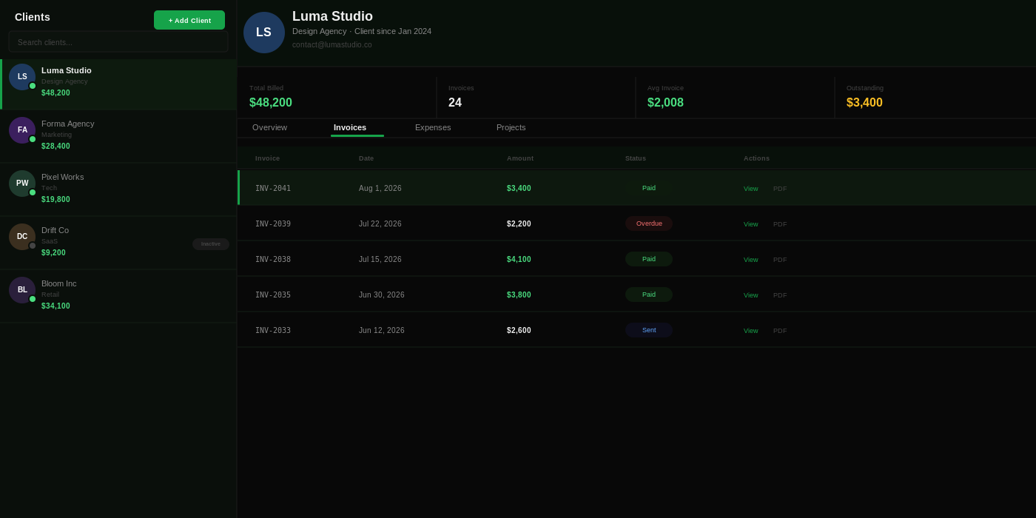Click invoice number INV-2033
This screenshot has height=518, width=1036.
[x=273, y=331]
